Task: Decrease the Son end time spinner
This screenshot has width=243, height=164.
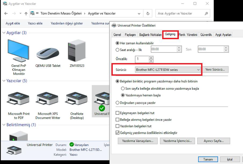Action: pos(226,51)
